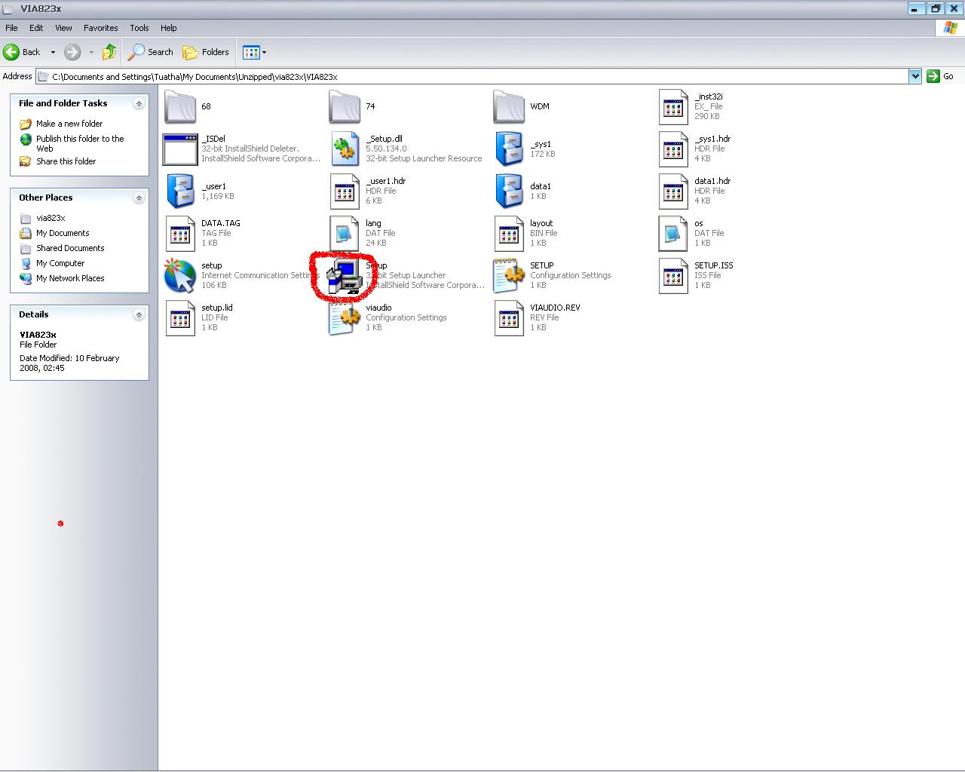Click the Back navigation arrow
The height and width of the screenshot is (772, 965).
(22, 52)
